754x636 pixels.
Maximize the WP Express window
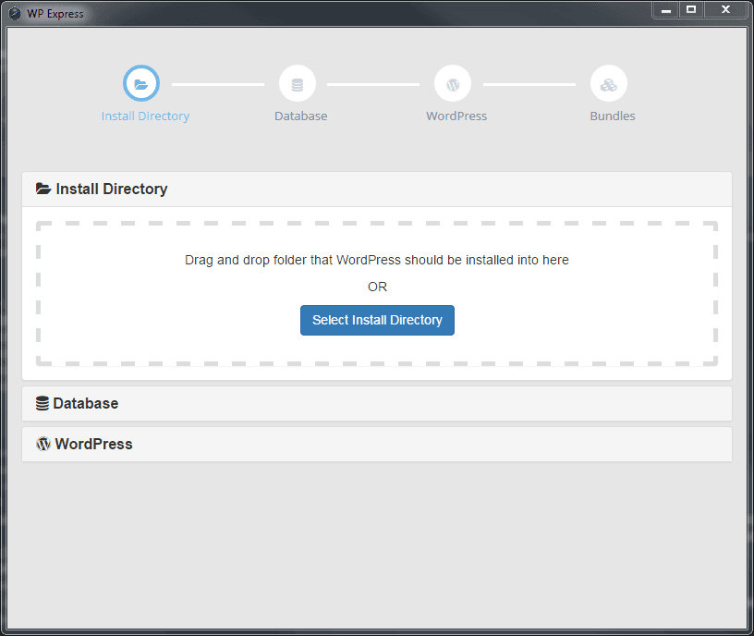pos(691,9)
